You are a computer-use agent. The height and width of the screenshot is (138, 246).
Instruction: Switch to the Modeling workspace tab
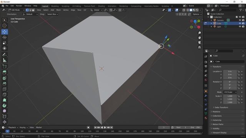point(55,6)
